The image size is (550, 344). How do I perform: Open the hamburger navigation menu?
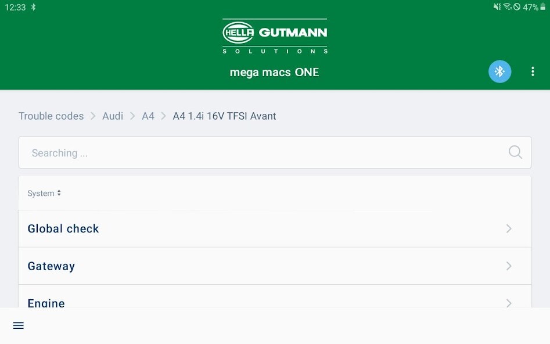[18, 325]
